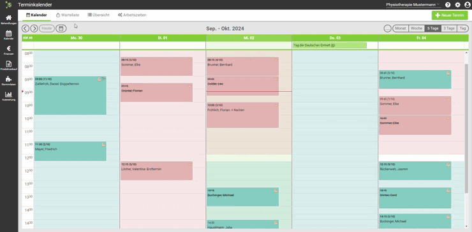Click the calendar vertical scrollbar thumb
Viewport: 472px width, 232px height.
coord(467,128)
